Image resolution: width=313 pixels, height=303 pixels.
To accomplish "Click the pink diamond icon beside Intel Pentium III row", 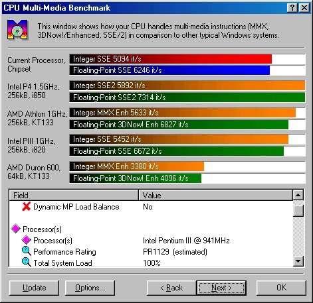I will [26, 240].
